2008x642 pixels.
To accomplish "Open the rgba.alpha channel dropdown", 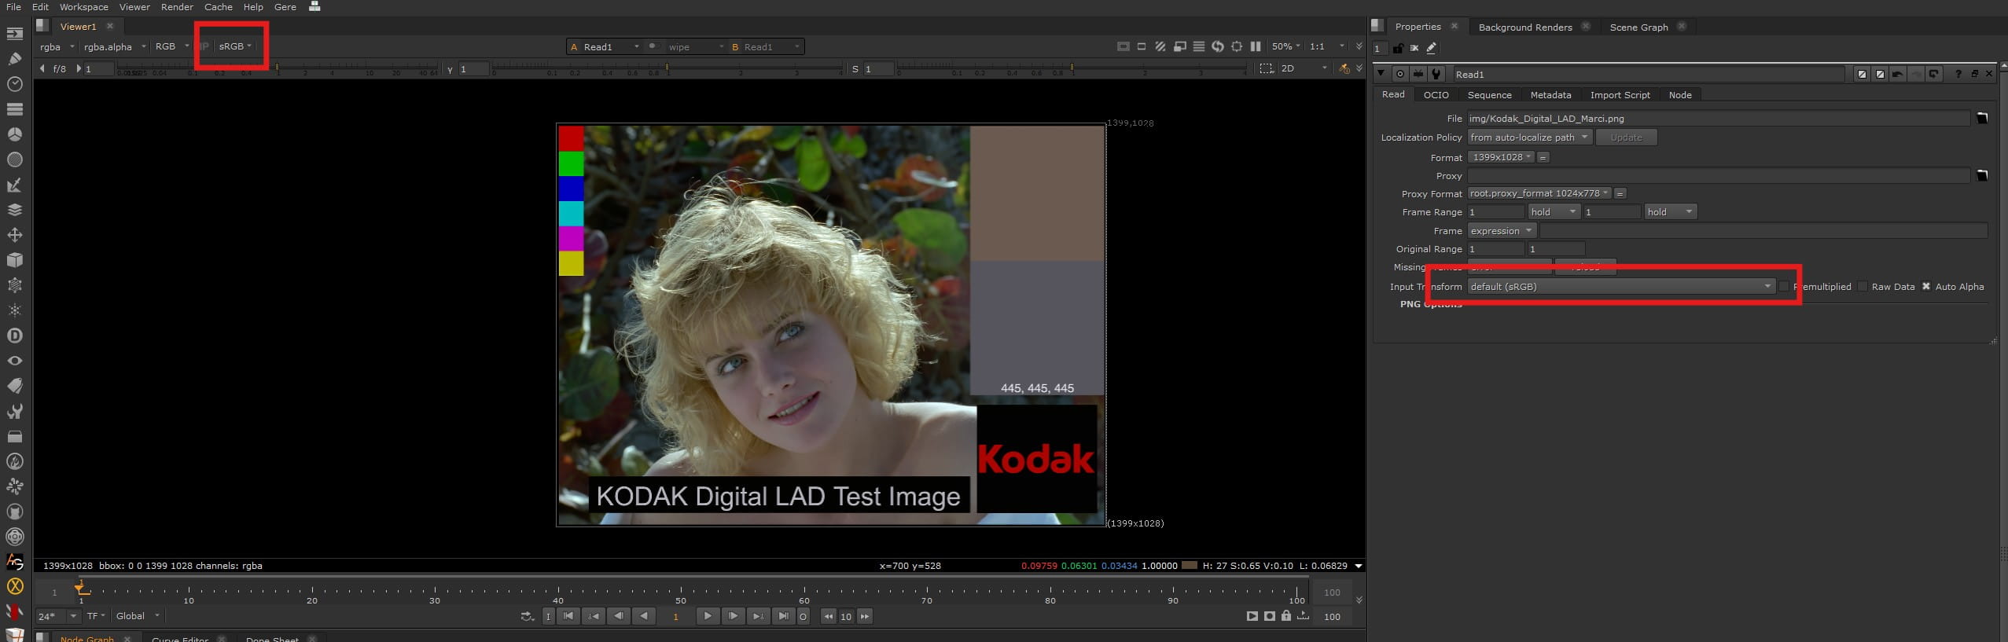I will (x=115, y=46).
